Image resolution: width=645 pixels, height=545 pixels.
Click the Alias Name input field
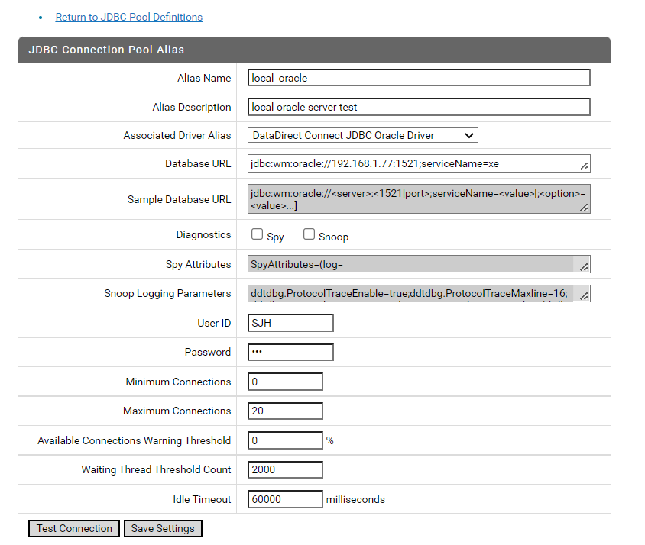[419, 78]
